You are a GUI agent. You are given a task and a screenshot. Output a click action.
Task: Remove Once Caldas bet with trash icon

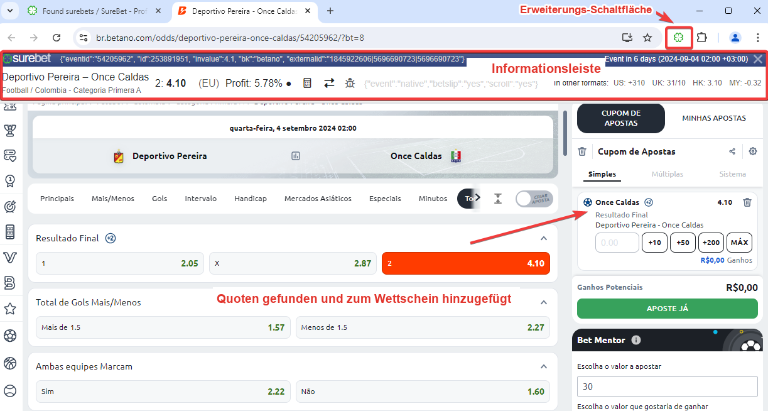(x=747, y=202)
